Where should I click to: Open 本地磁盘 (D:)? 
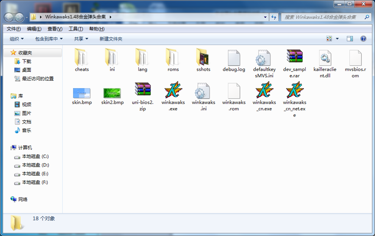36,165
